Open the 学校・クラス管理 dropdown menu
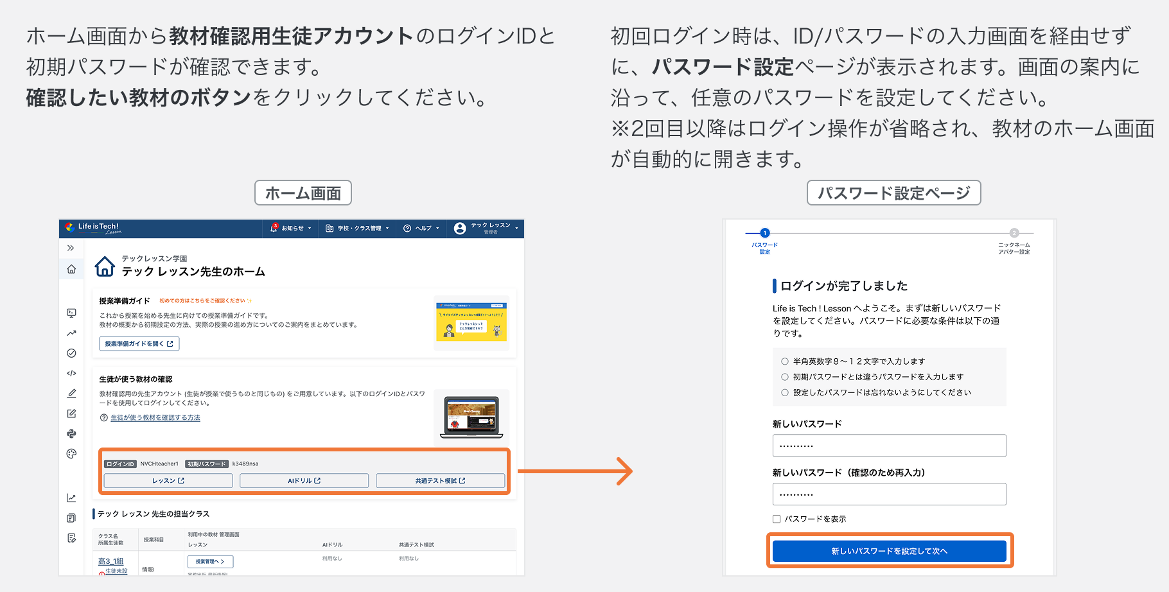 357,228
